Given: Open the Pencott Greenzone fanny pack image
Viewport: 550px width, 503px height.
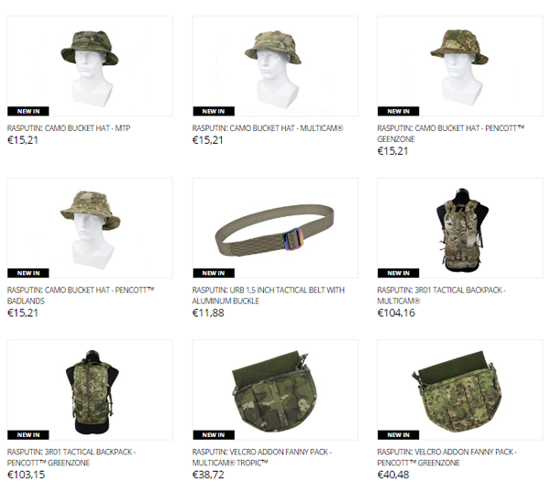Looking at the screenshot, I should pos(460,389).
